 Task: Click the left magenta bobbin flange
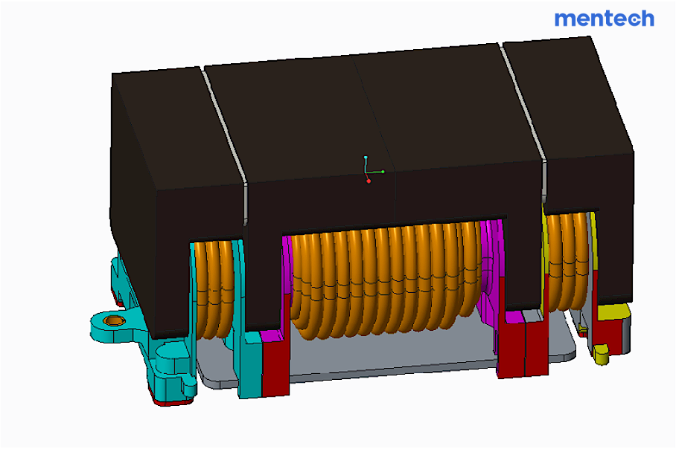284,282
